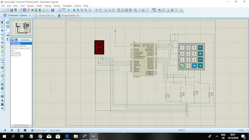Click the X-Mirror flip icon
The image size is (249, 140).
pos(7,35)
